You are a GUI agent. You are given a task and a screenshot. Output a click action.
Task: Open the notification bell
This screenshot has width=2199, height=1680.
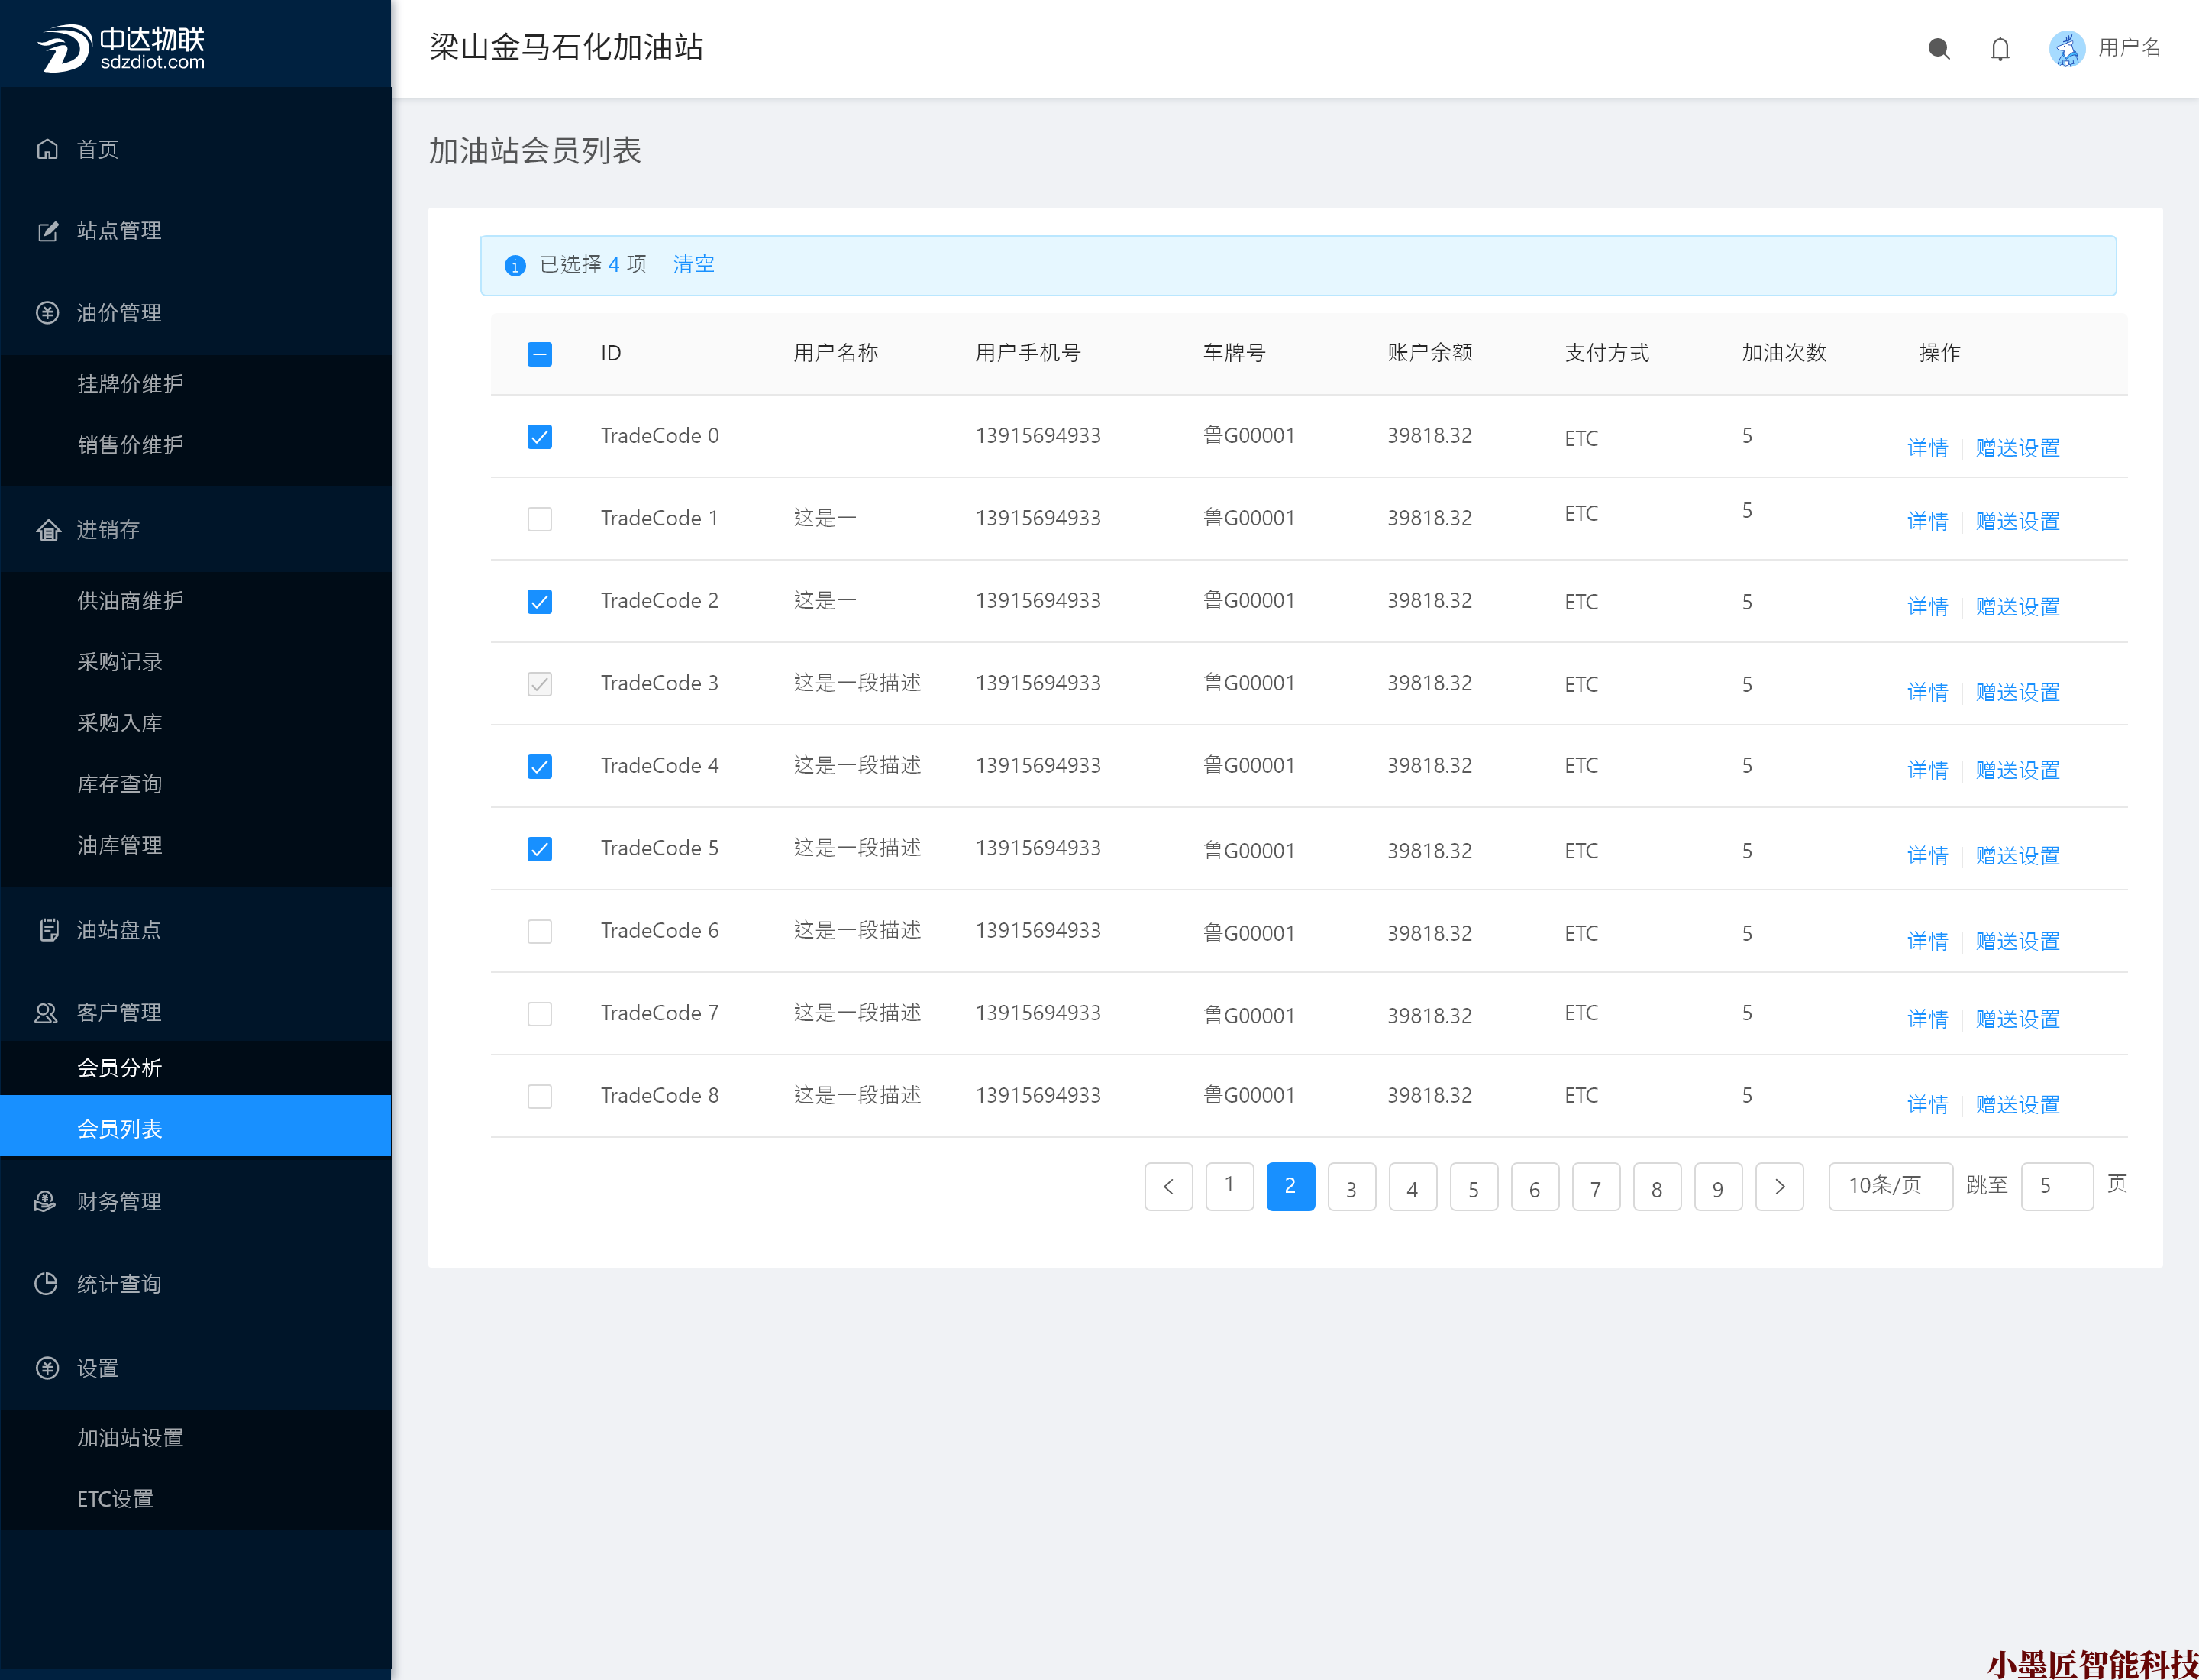(x=1999, y=48)
